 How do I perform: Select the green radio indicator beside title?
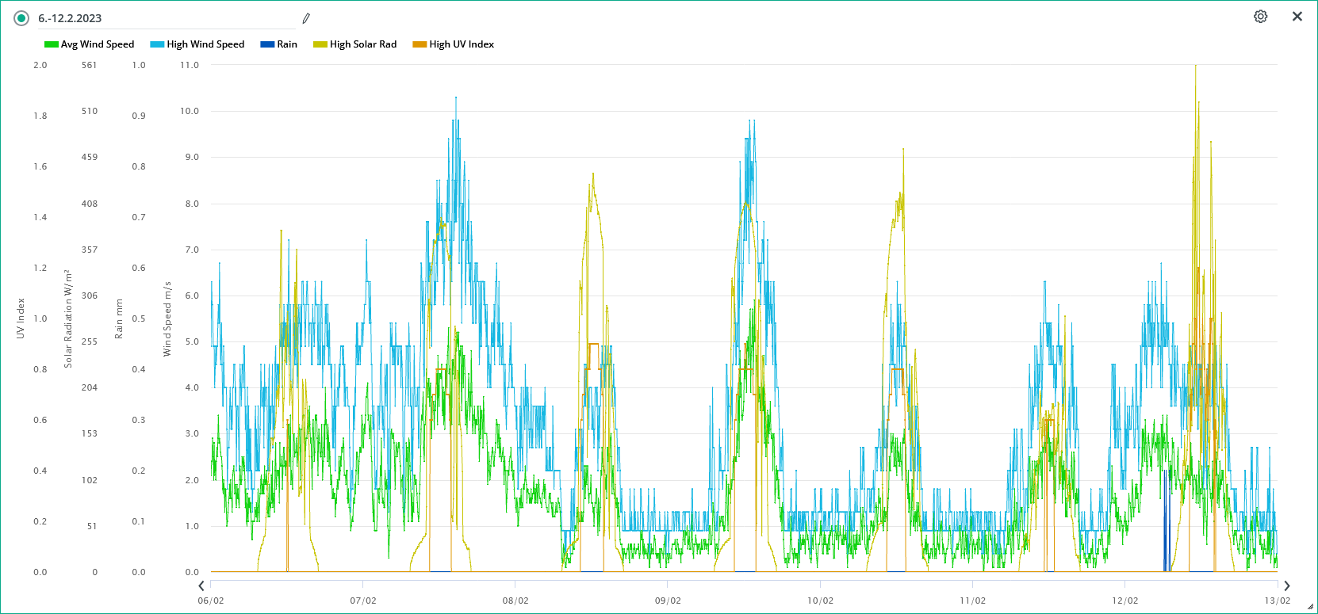pyautogui.click(x=21, y=18)
